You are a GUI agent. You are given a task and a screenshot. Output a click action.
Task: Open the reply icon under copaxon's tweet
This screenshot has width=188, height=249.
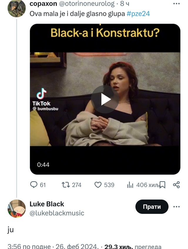[34, 185]
